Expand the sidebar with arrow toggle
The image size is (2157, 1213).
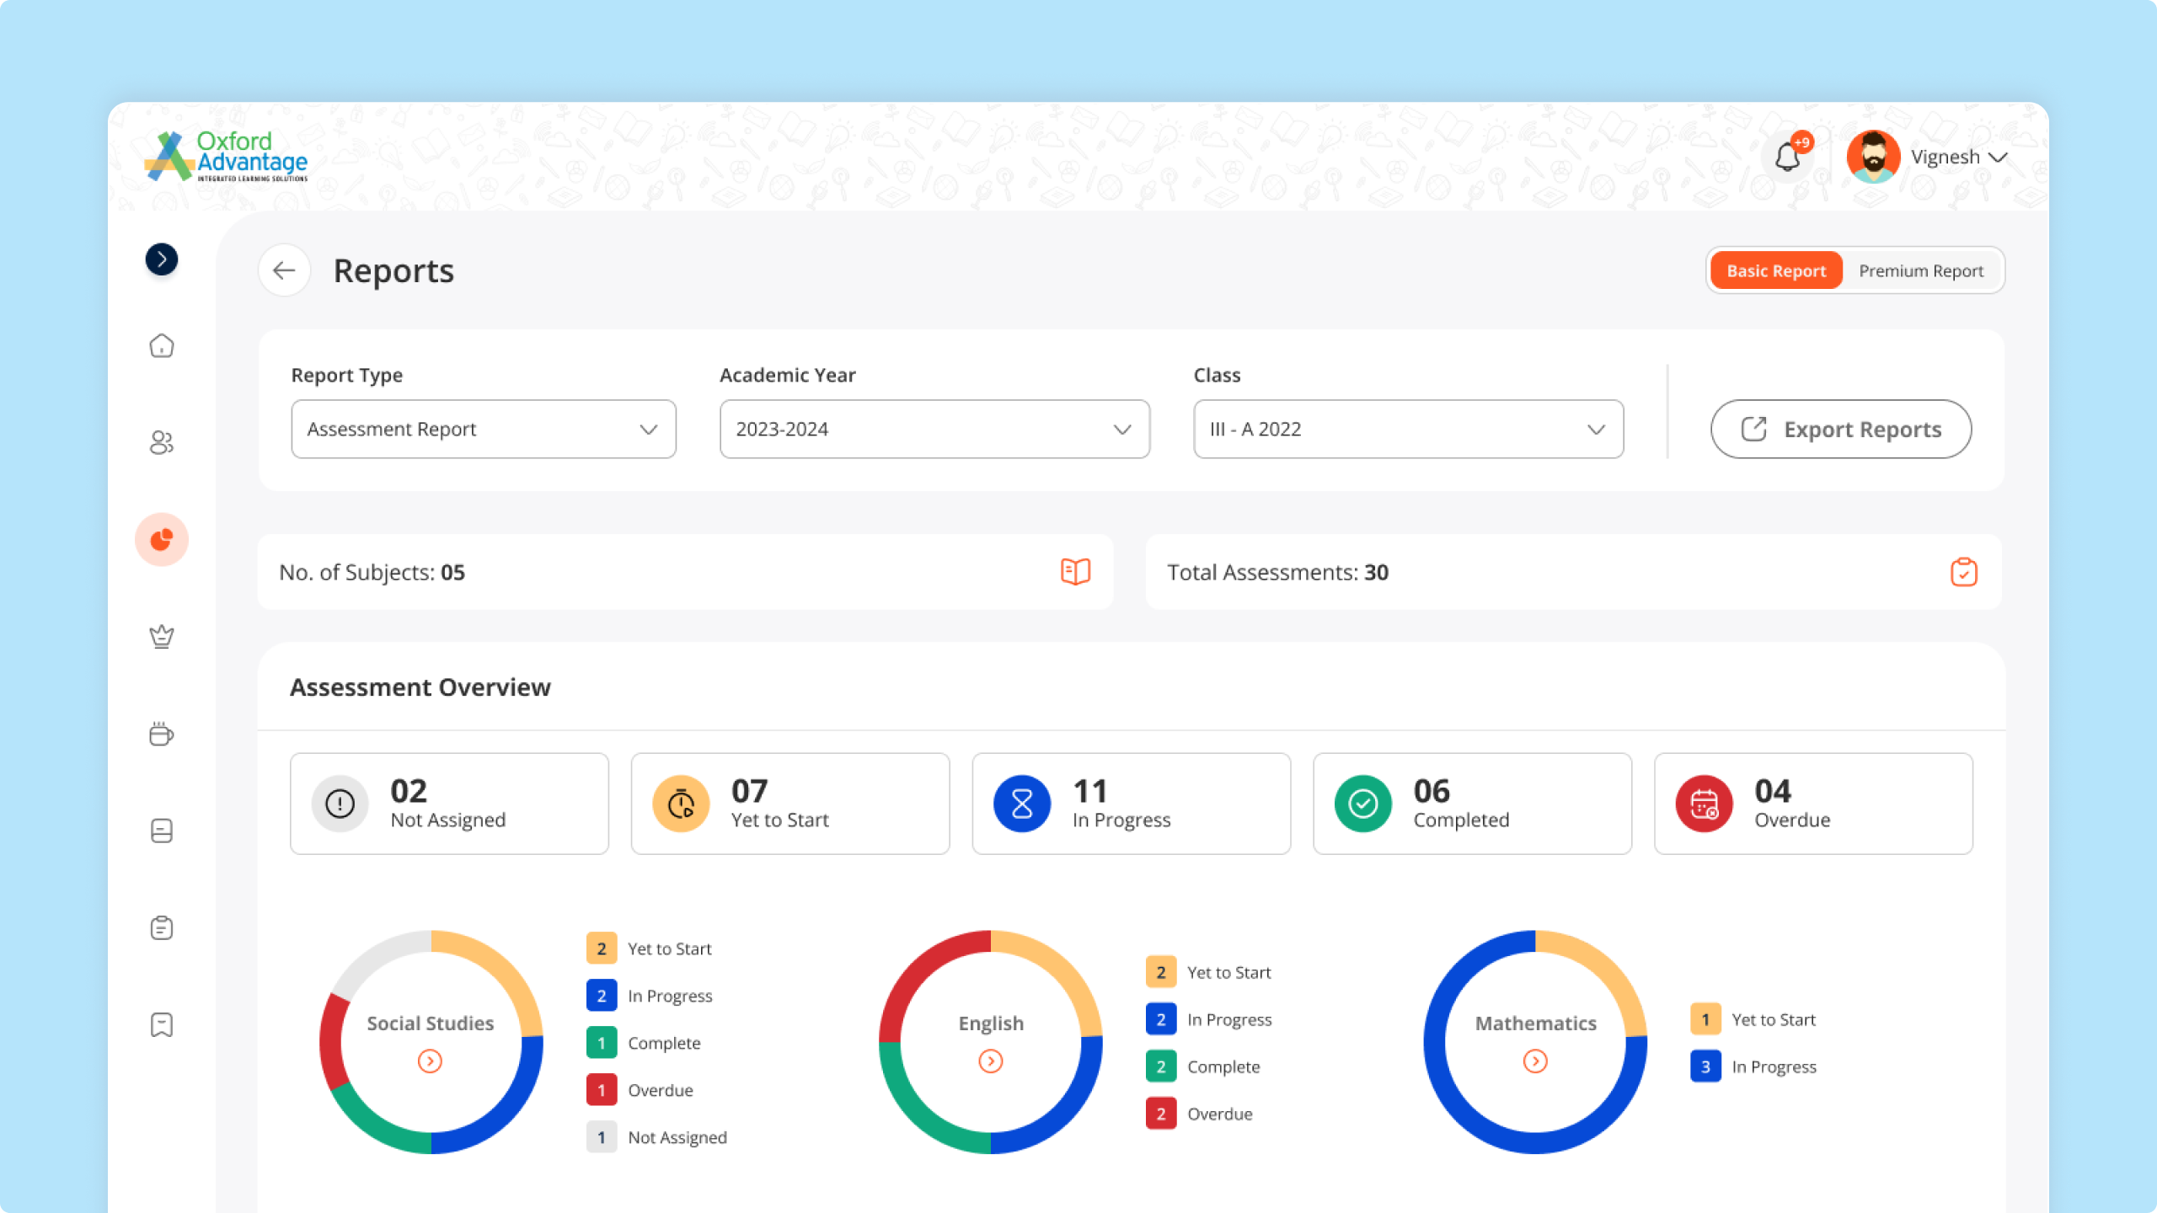click(x=162, y=259)
